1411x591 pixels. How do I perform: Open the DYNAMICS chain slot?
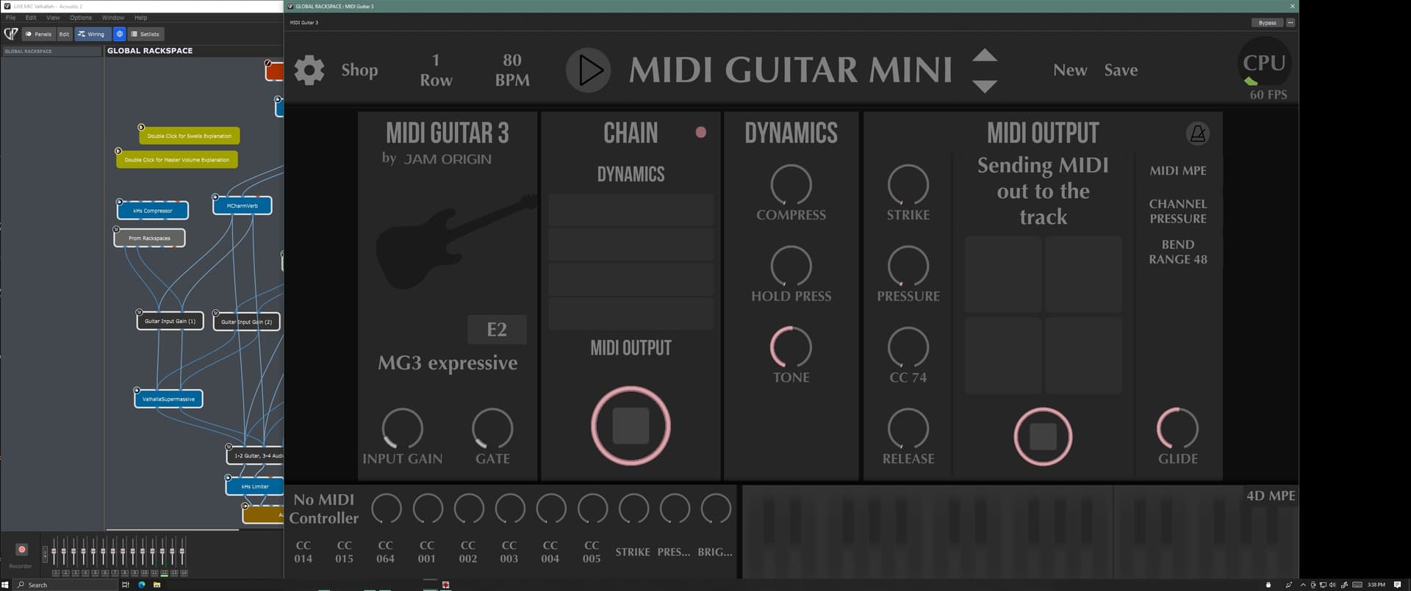pos(631,174)
